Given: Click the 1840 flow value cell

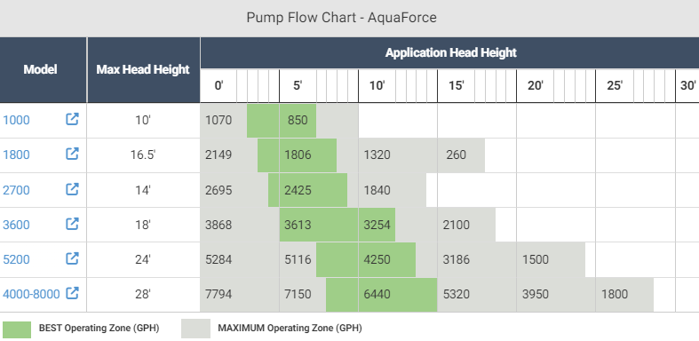Looking at the screenshot, I should (x=377, y=190).
